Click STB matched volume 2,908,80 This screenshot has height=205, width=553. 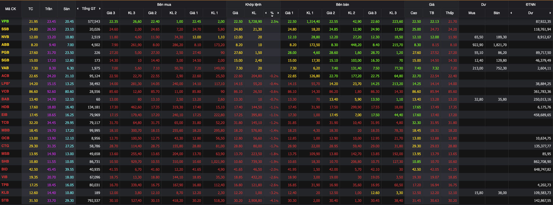tap(255, 201)
